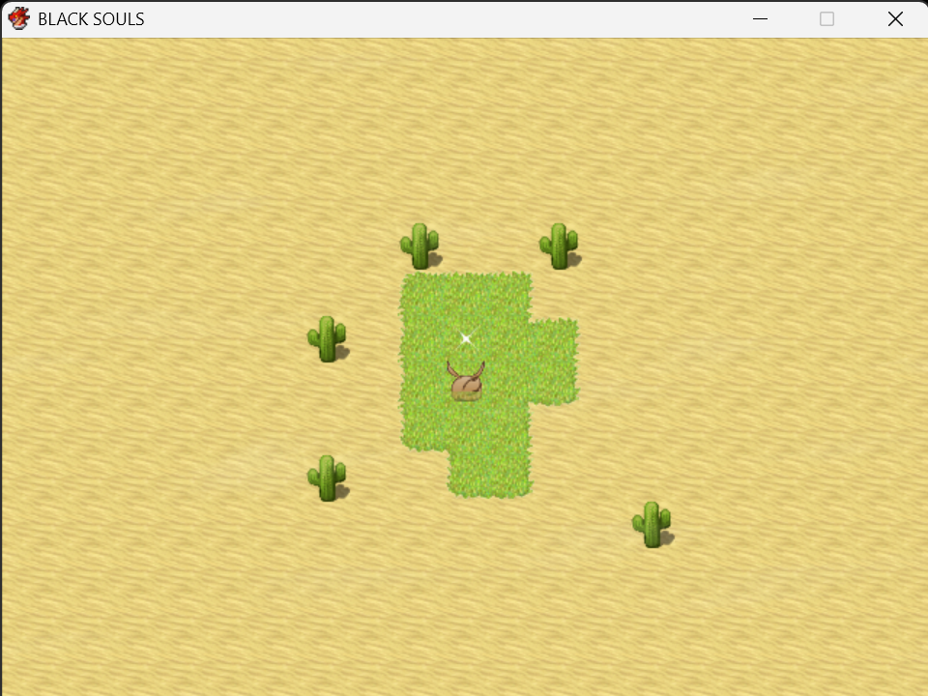928x696 pixels.
Task: Click the cactus left of the sparkle's row
Action: coord(328,339)
